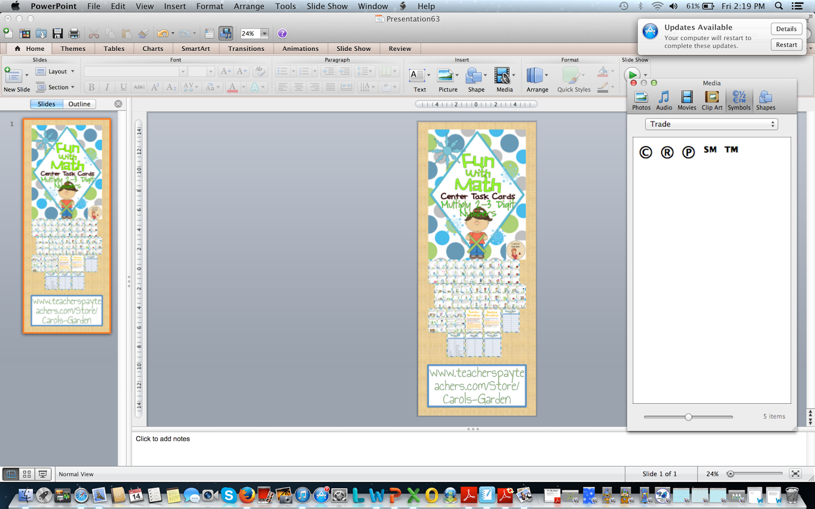815x509 pixels.
Task: Select slide 1 thumbnail in slides pane
Action: tap(67, 226)
